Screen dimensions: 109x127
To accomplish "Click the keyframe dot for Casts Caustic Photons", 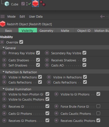I will pos(56,113).
